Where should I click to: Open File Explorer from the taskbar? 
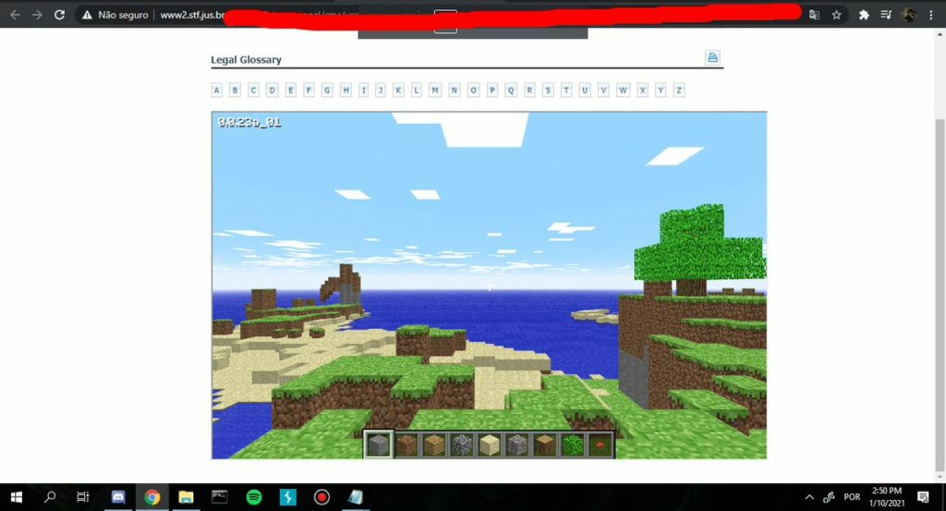point(186,497)
